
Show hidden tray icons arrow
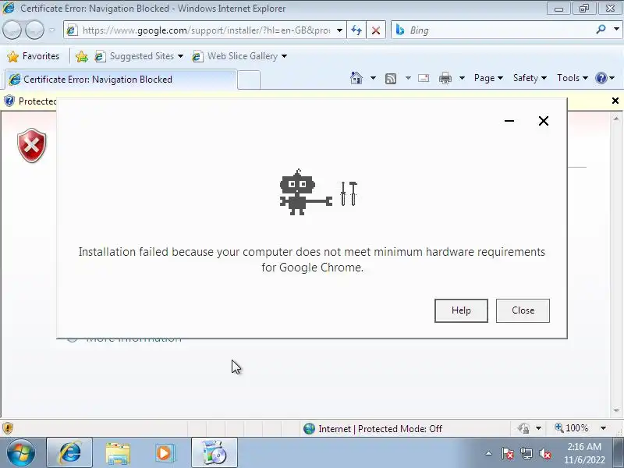click(488, 453)
